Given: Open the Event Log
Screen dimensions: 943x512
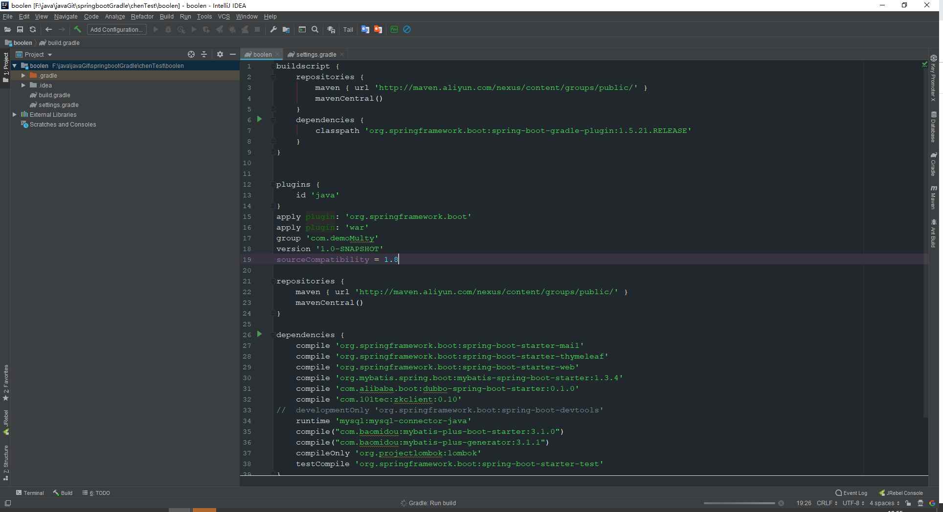Looking at the screenshot, I should (x=852, y=493).
